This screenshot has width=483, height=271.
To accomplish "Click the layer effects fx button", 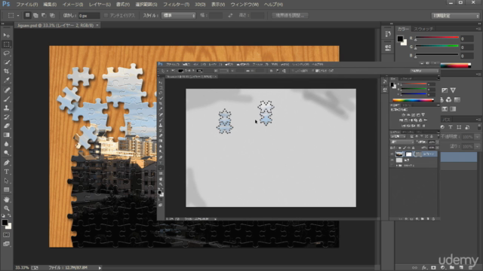I will click(x=424, y=268).
